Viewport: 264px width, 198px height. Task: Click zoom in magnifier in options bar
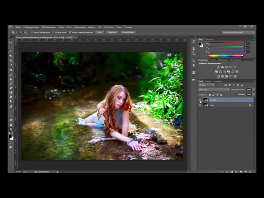point(20,32)
